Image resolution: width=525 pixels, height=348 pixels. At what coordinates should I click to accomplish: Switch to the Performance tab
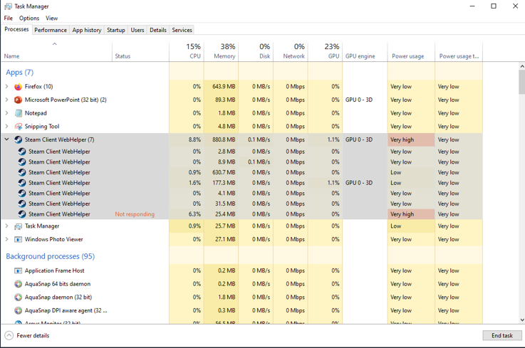[x=51, y=30]
